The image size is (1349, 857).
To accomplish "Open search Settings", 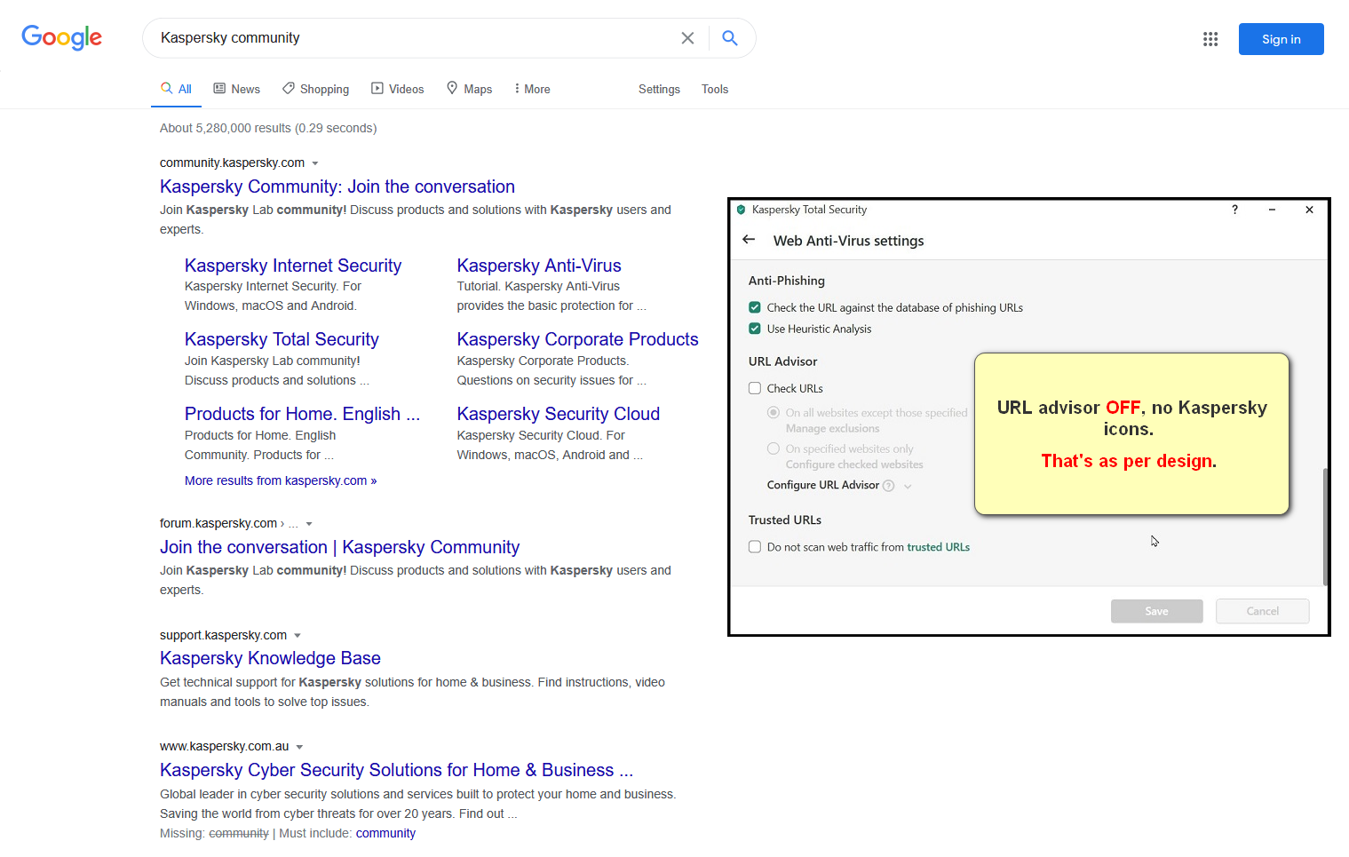I will 659,89.
